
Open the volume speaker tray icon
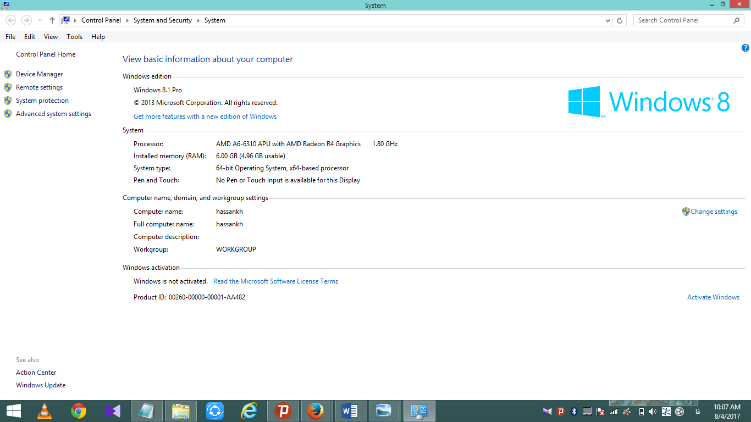click(x=653, y=412)
